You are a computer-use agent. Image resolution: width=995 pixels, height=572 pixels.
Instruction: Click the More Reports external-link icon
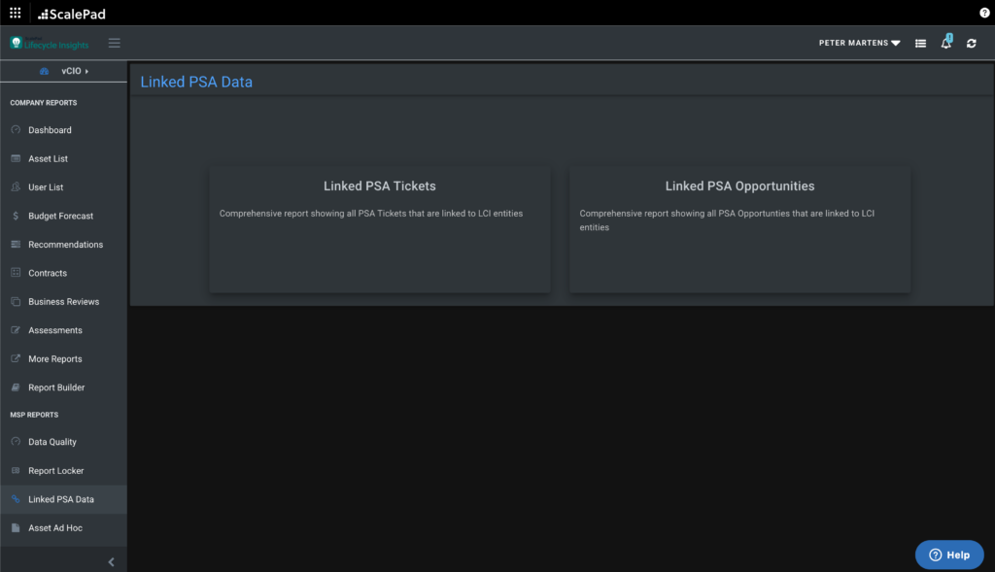(16, 358)
